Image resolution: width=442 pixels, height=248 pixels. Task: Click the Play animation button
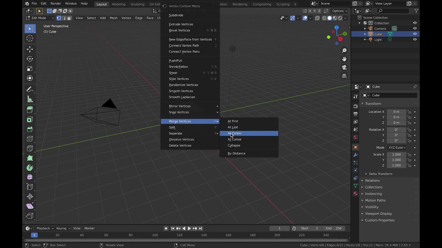coord(189,228)
